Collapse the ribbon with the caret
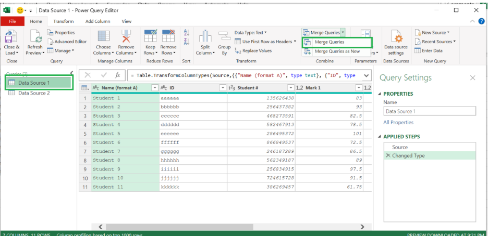 [472, 21]
